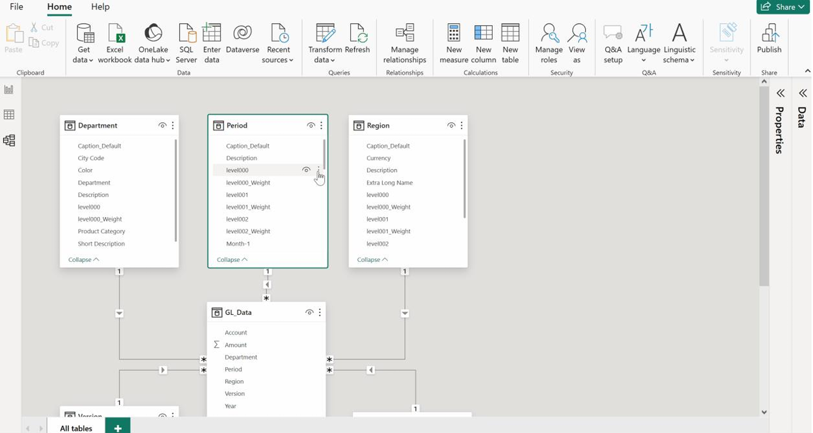Collapse the Period table card
The height and width of the screenshot is (433, 813).
(x=232, y=260)
